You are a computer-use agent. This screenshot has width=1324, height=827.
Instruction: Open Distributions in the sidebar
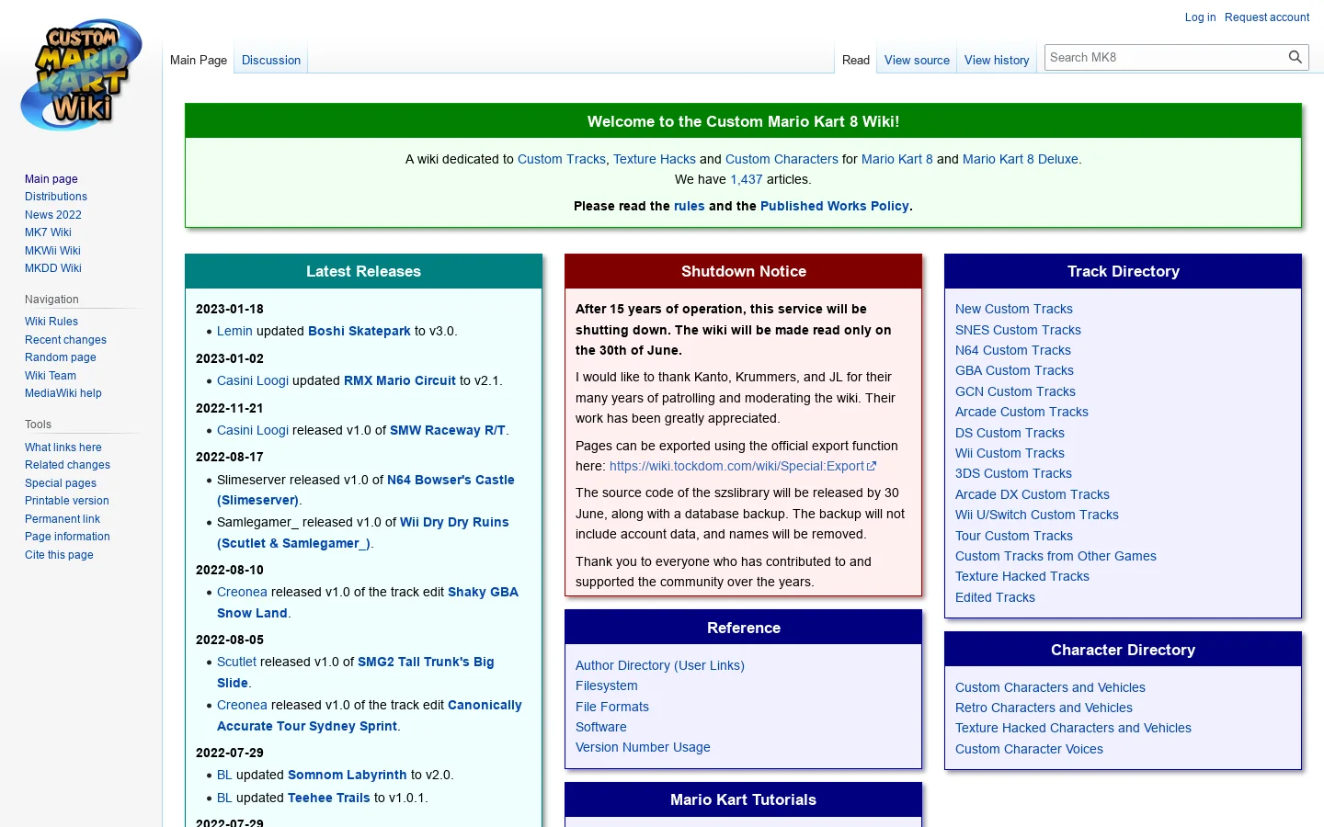(56, 197)
